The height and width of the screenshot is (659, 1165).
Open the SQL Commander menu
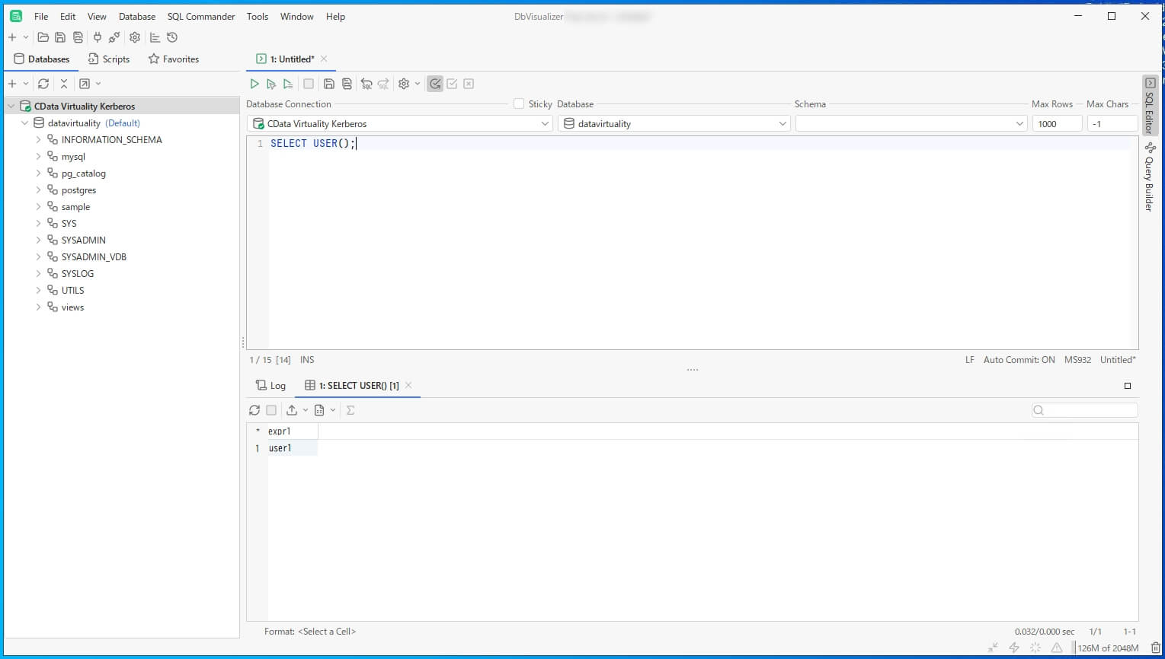click(x=201, y=17)
